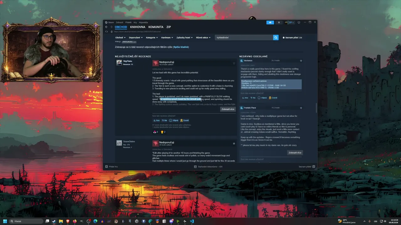Click the store search magnifier button
This screenshot has width=401, height=225.
[276, 37]
